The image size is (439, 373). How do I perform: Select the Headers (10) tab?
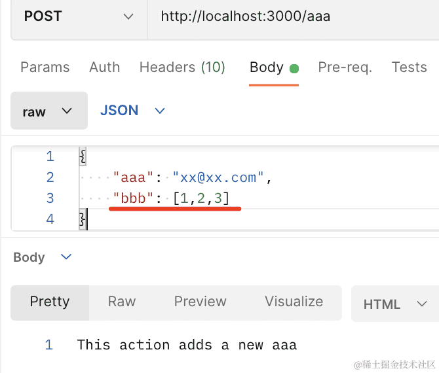tap(182, 67)
